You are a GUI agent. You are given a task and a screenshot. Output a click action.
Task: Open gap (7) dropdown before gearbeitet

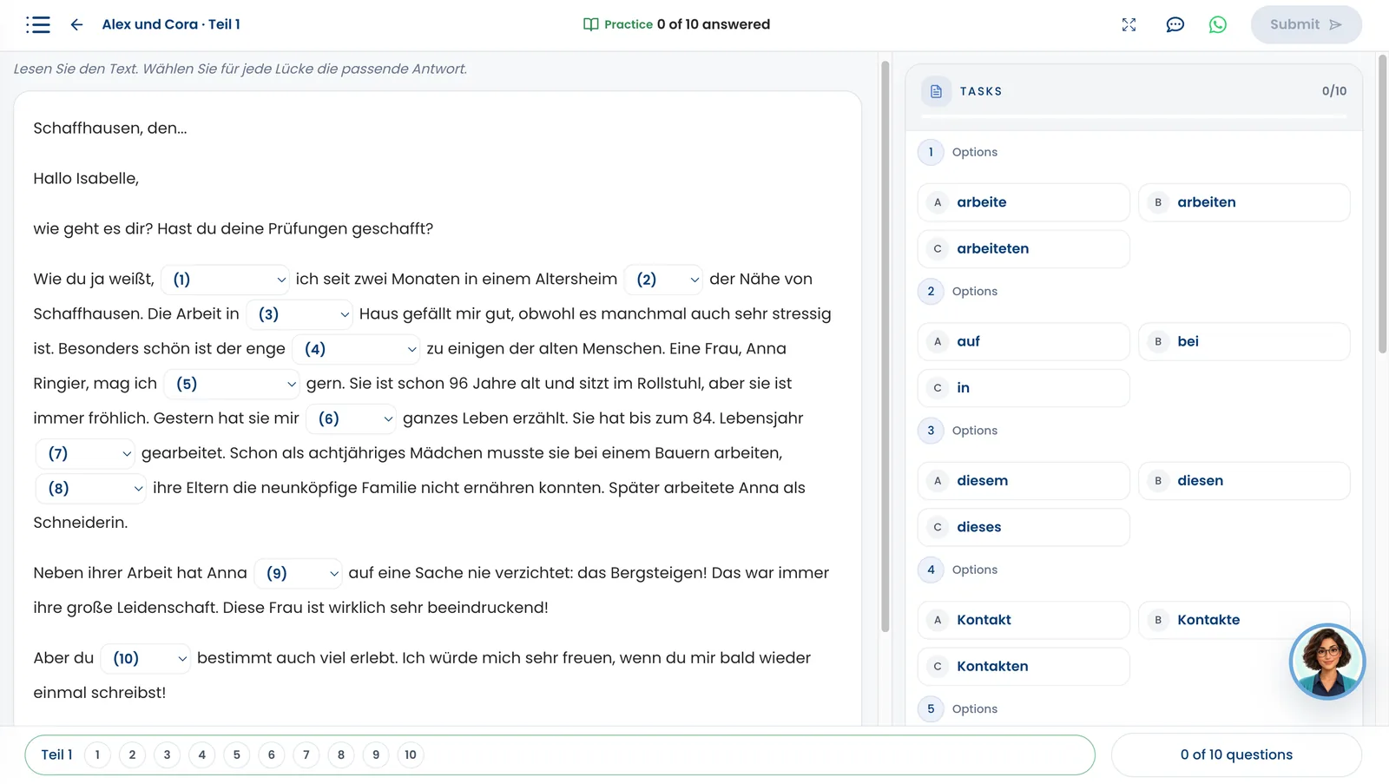(85, 453)
